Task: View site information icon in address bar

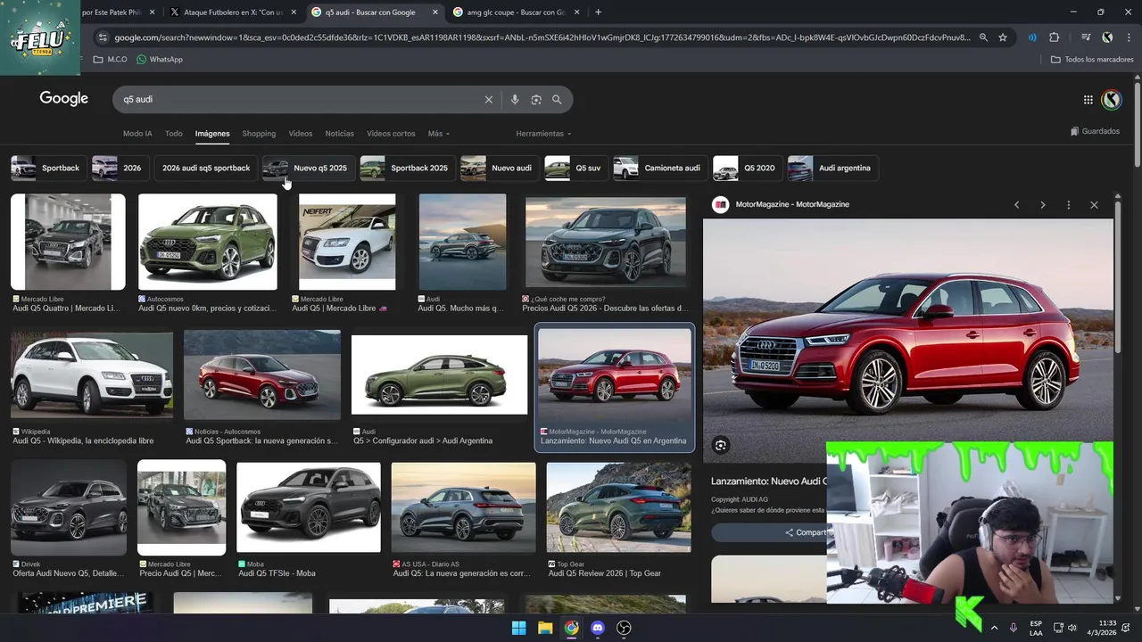Action: pos(103,37)
